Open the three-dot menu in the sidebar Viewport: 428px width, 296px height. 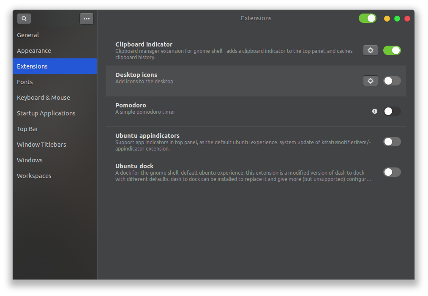87,18
